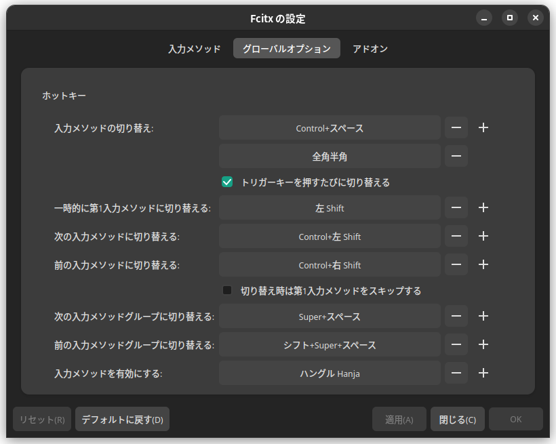Add hotkey for 一時的に第1入力メソッドに切り替える
556x444 pixels.
click(483, 207)
